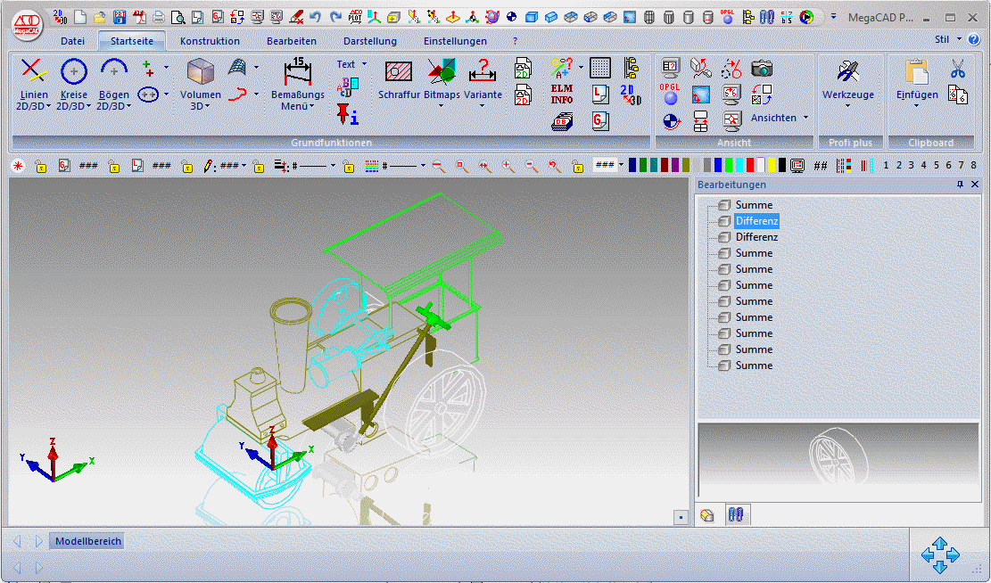The image size is (991, 583).
Task: Click the 2D/3D conversion icon
Action: (x=631, y=94)
